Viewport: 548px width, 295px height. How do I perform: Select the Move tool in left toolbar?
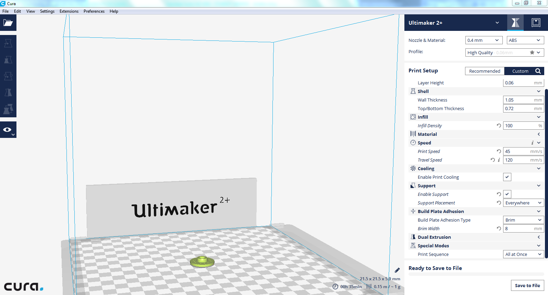click(8, 43)
